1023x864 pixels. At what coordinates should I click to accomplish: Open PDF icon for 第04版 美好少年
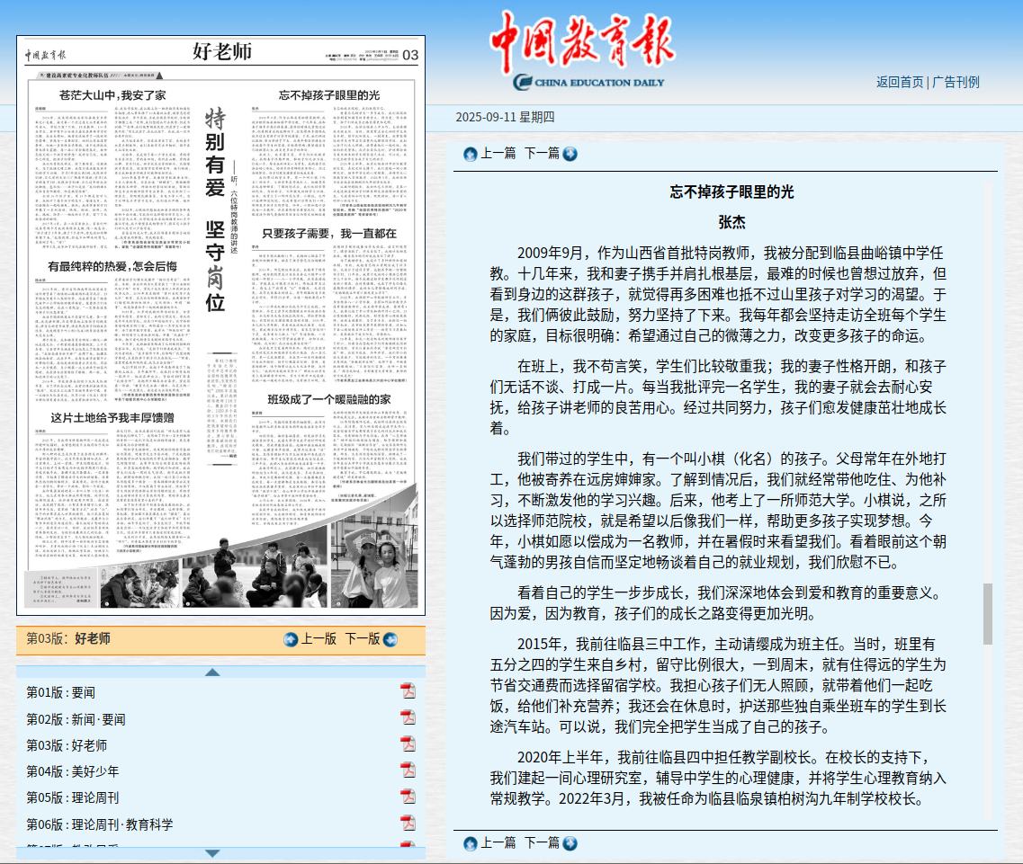(x=408, y=770)
